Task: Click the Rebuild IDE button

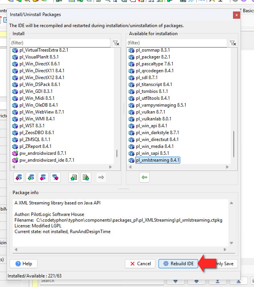Action: [x=178, y=264]
